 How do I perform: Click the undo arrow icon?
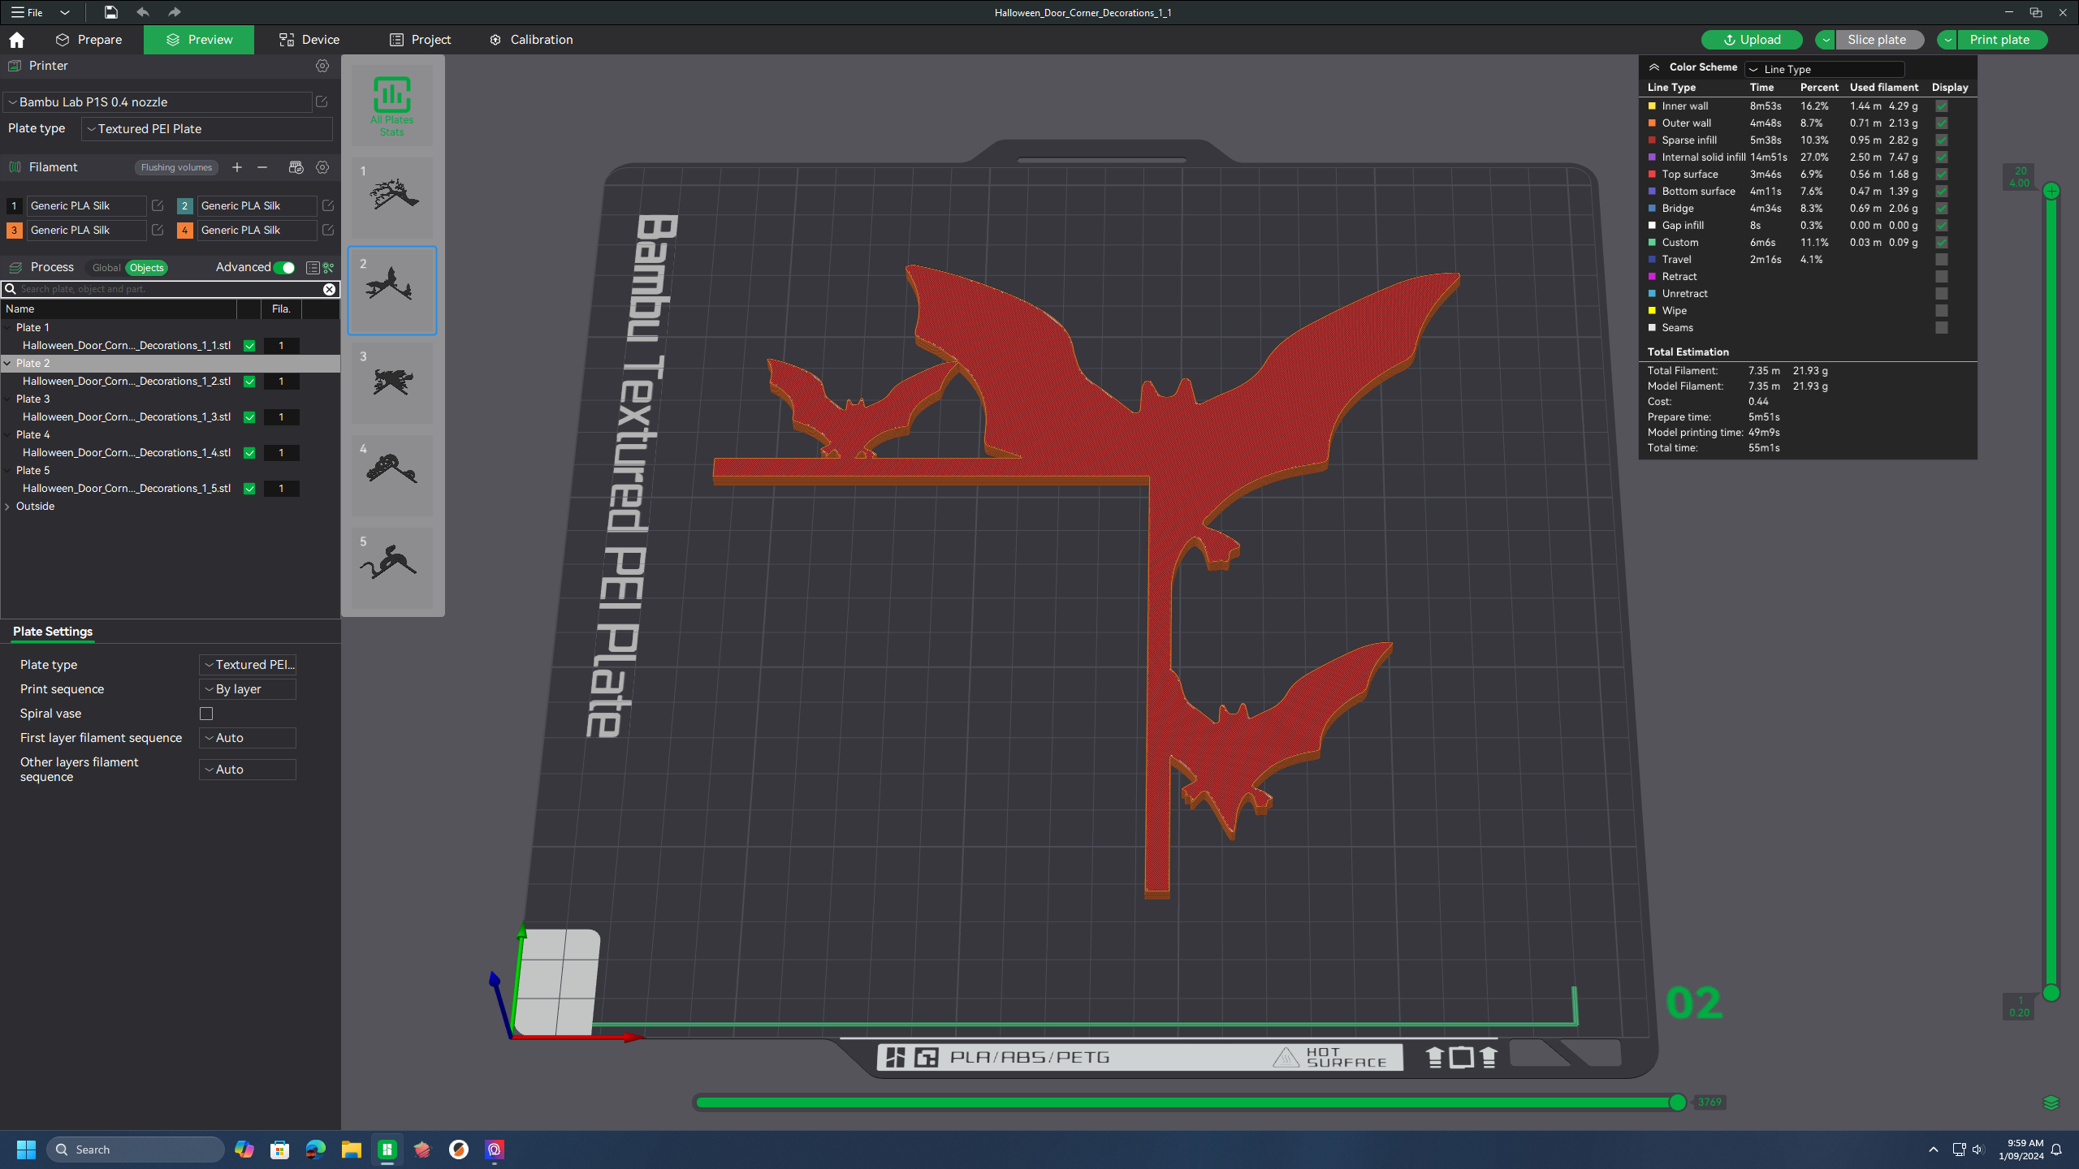tap(143, 12)
